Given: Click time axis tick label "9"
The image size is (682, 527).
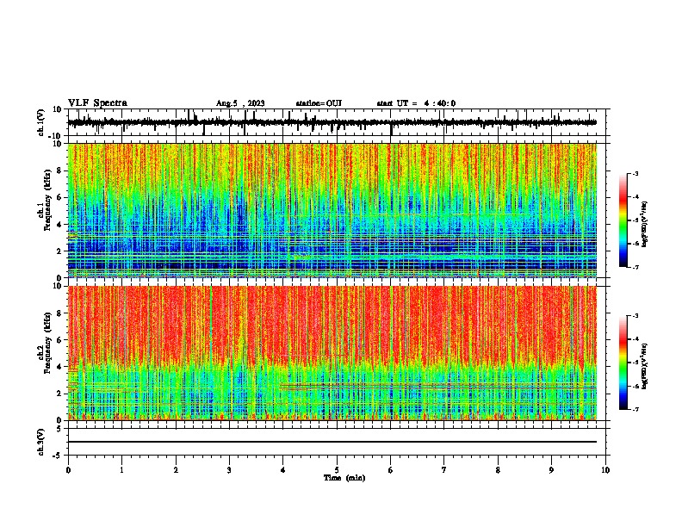Looking at the screenshot, I should click(551, 470).
